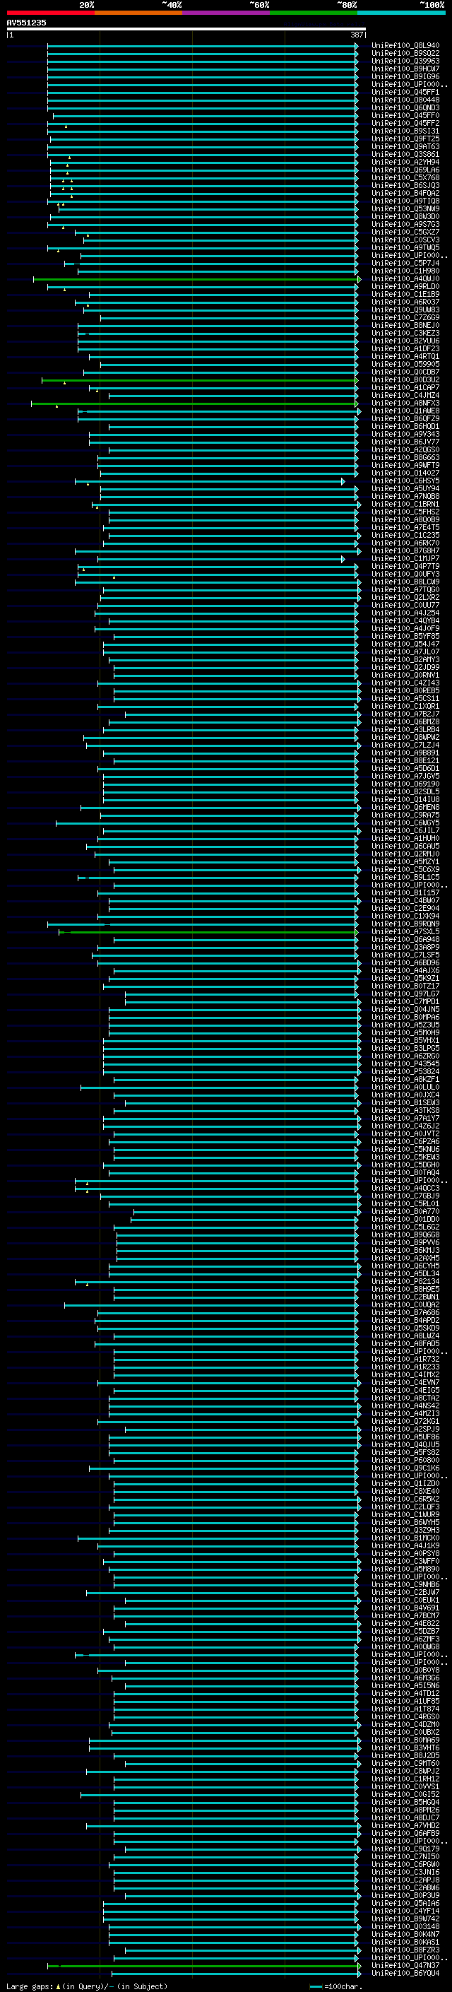Open hit UniRef100_Q39963

[405, 61]
